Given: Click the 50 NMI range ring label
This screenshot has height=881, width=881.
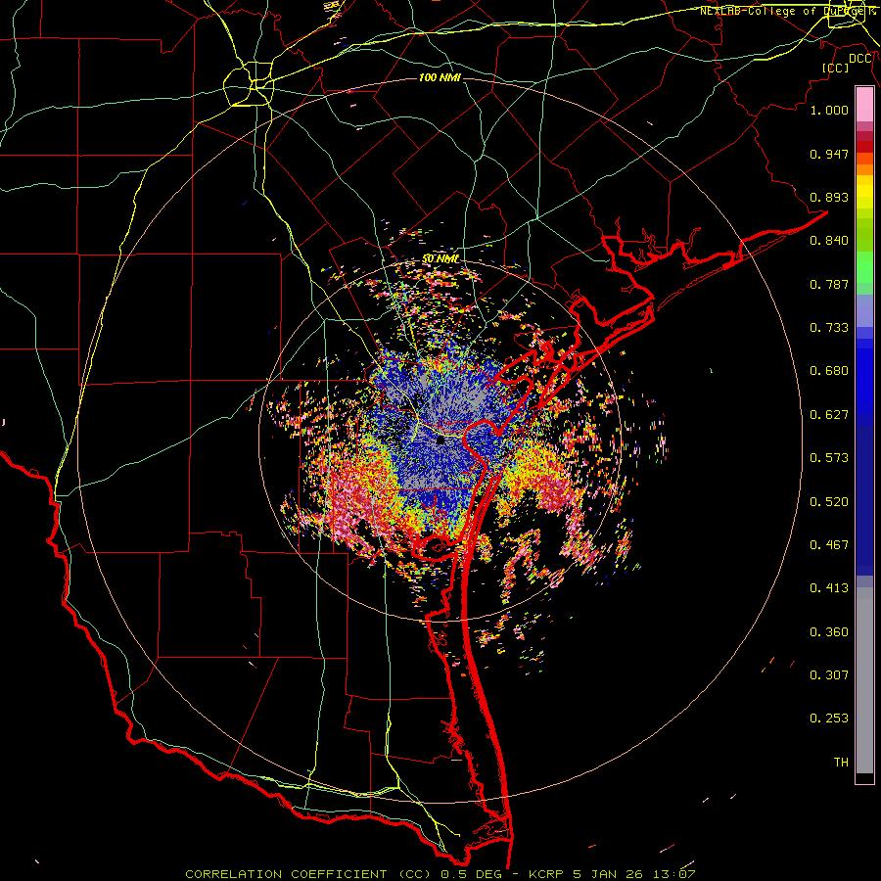Looking at the screenshot, I should coord(440,259).
